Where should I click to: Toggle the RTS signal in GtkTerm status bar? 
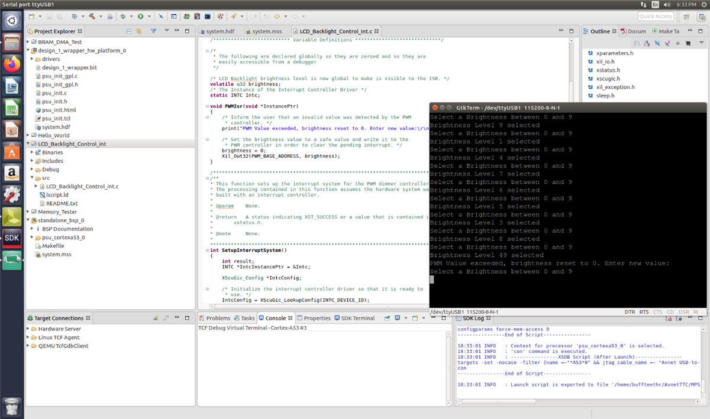644,311
